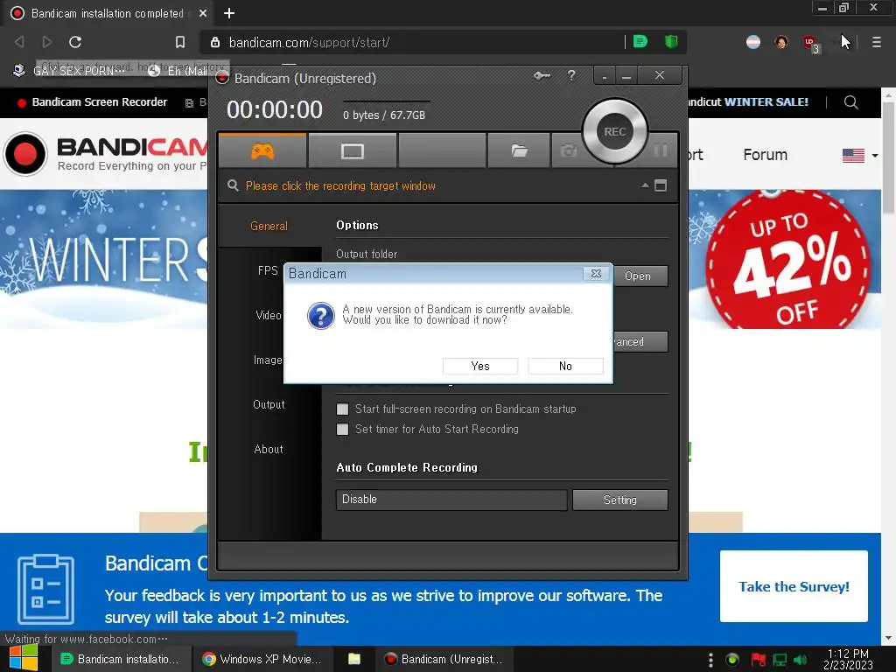Open the Forum link on website

[x=765, y=155]
